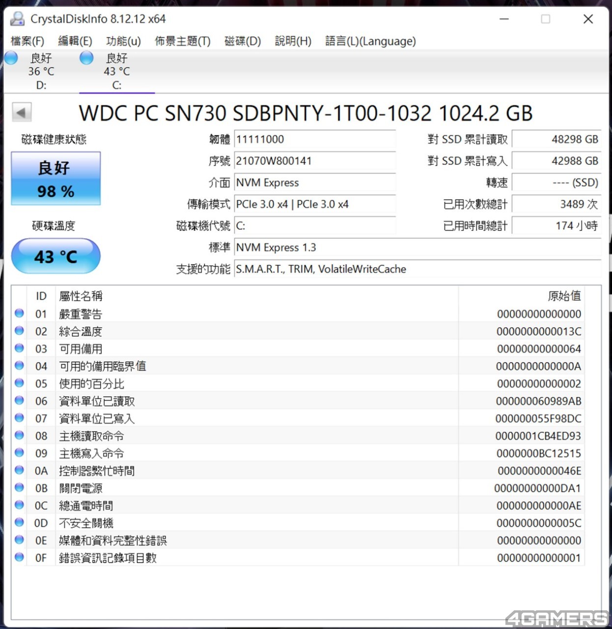Image resolution: width=612 pixels, height=629 pixels.
Task: Click total host writes value 42988 GB
Action: tap(557, 161)
